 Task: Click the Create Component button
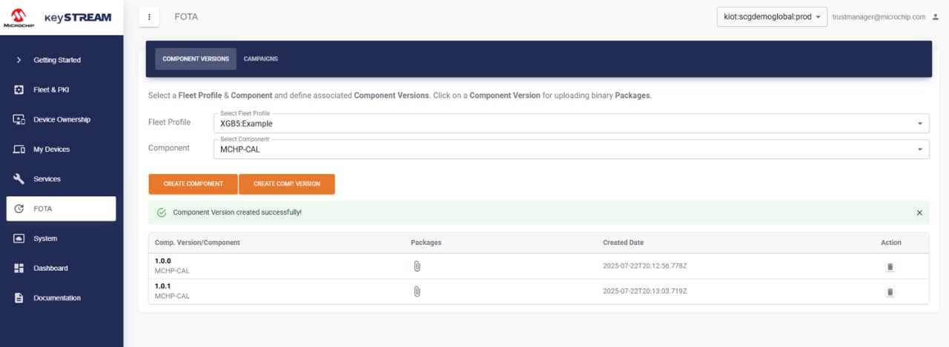[x=193, y=183]
